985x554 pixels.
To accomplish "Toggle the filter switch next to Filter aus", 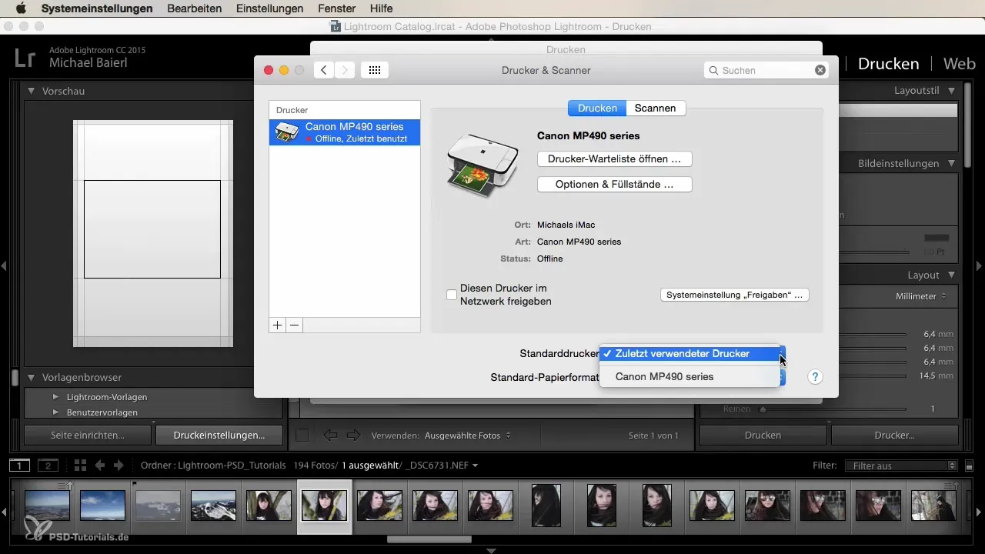I will point(970,466).
